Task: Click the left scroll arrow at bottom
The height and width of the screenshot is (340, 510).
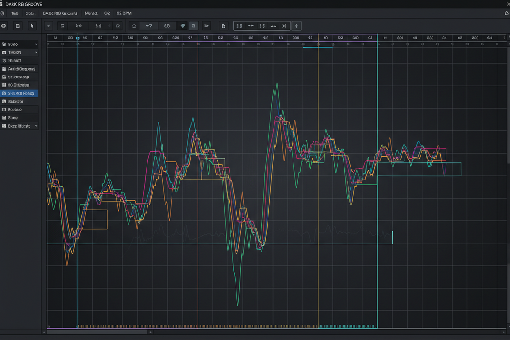Action: coord(44,332)
